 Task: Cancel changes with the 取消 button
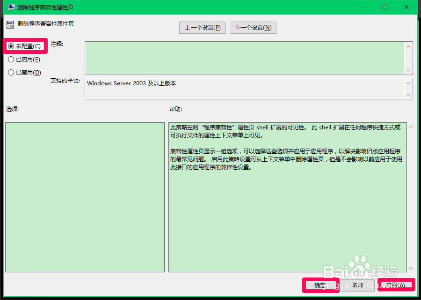click(358, 285)
